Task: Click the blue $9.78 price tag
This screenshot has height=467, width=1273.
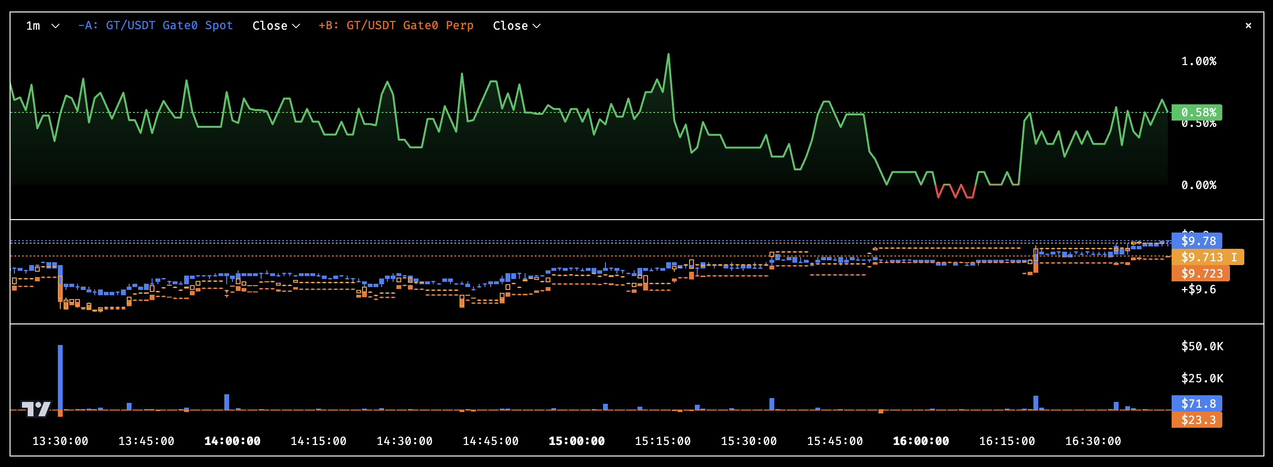Action: click(x=1196, y=241)
